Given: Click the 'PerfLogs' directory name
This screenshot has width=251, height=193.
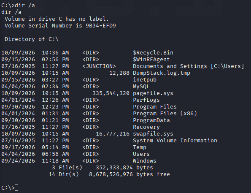Looking at the screenshot, I should click(x=146, y=100).
